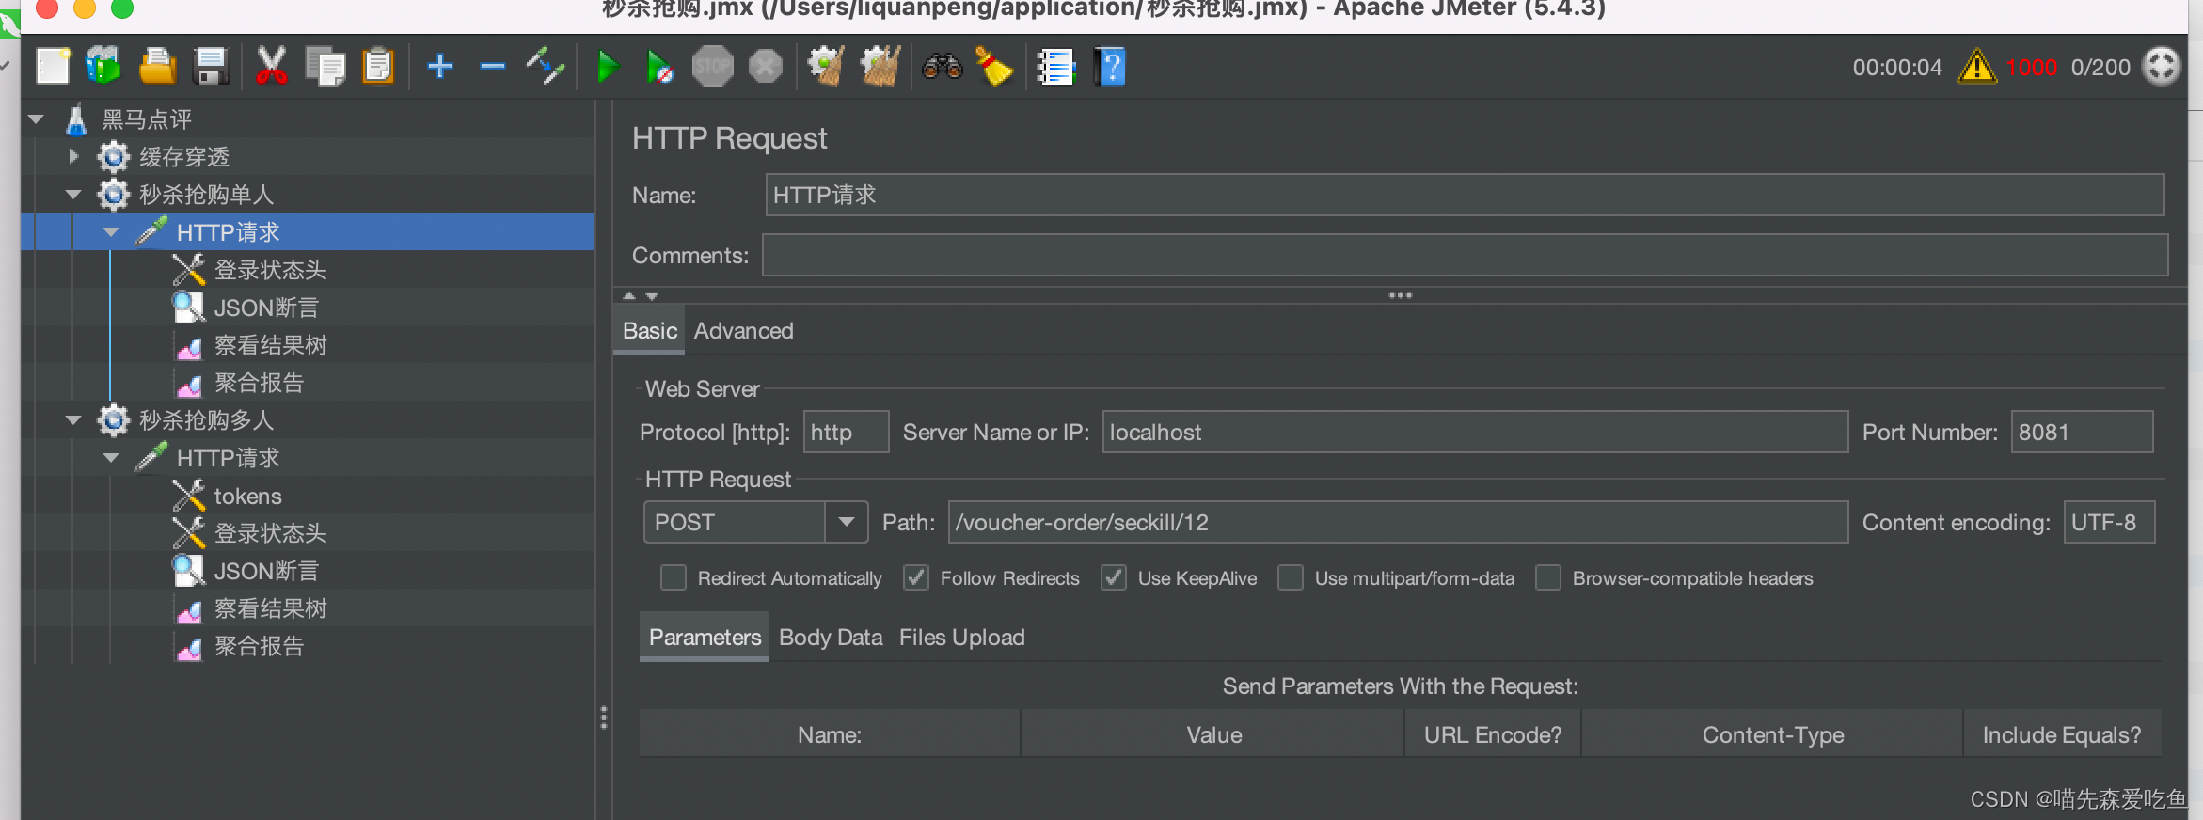Image resolution: width=2203 pixels, height=820 pixels.
Task: Click the Shutdown round X icon
Action: point(766,67)
